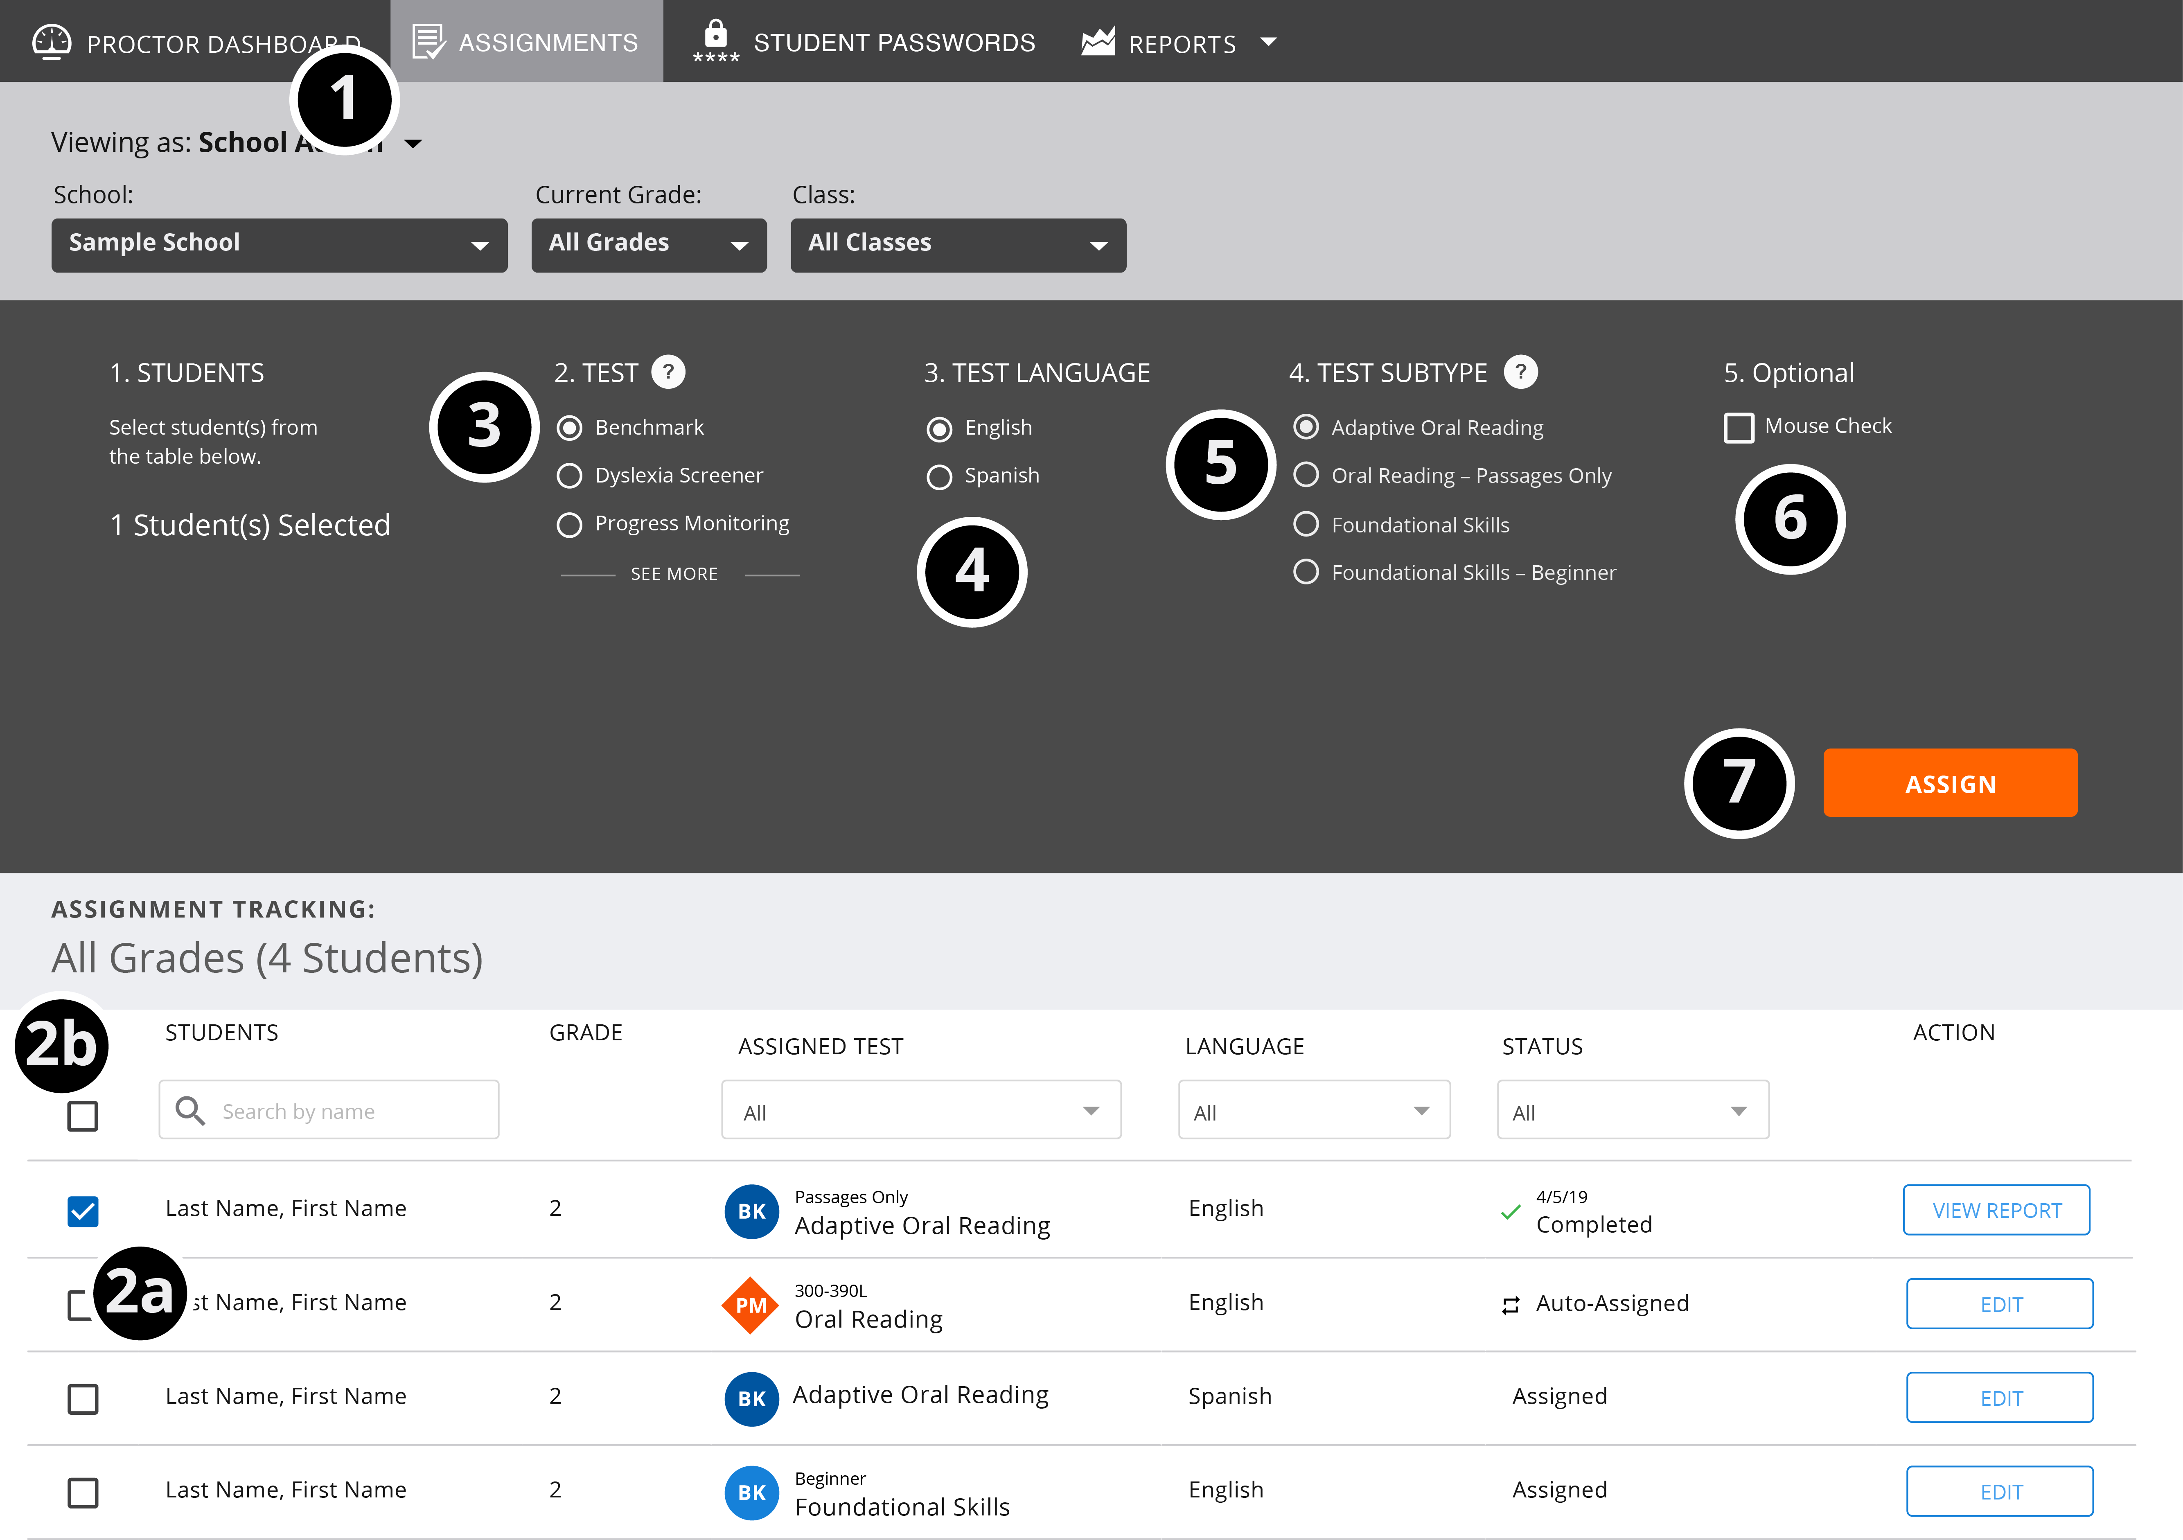Expand the Assigned Test filter dropdown

(920, 1110)
